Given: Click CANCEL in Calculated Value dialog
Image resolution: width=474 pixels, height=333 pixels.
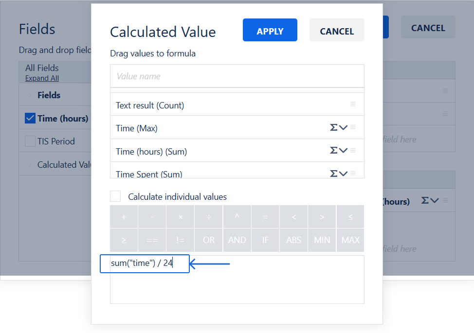Looking at the screenshot, I should 337,30.
